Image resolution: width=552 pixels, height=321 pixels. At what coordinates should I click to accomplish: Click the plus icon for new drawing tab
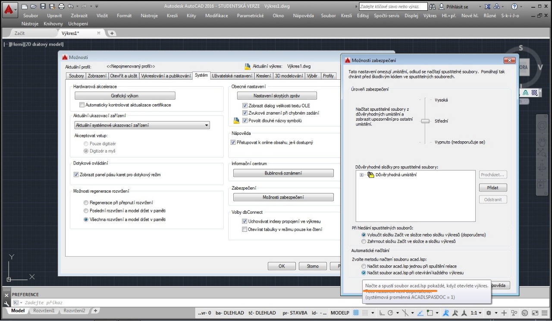click(x=112, y=33)
